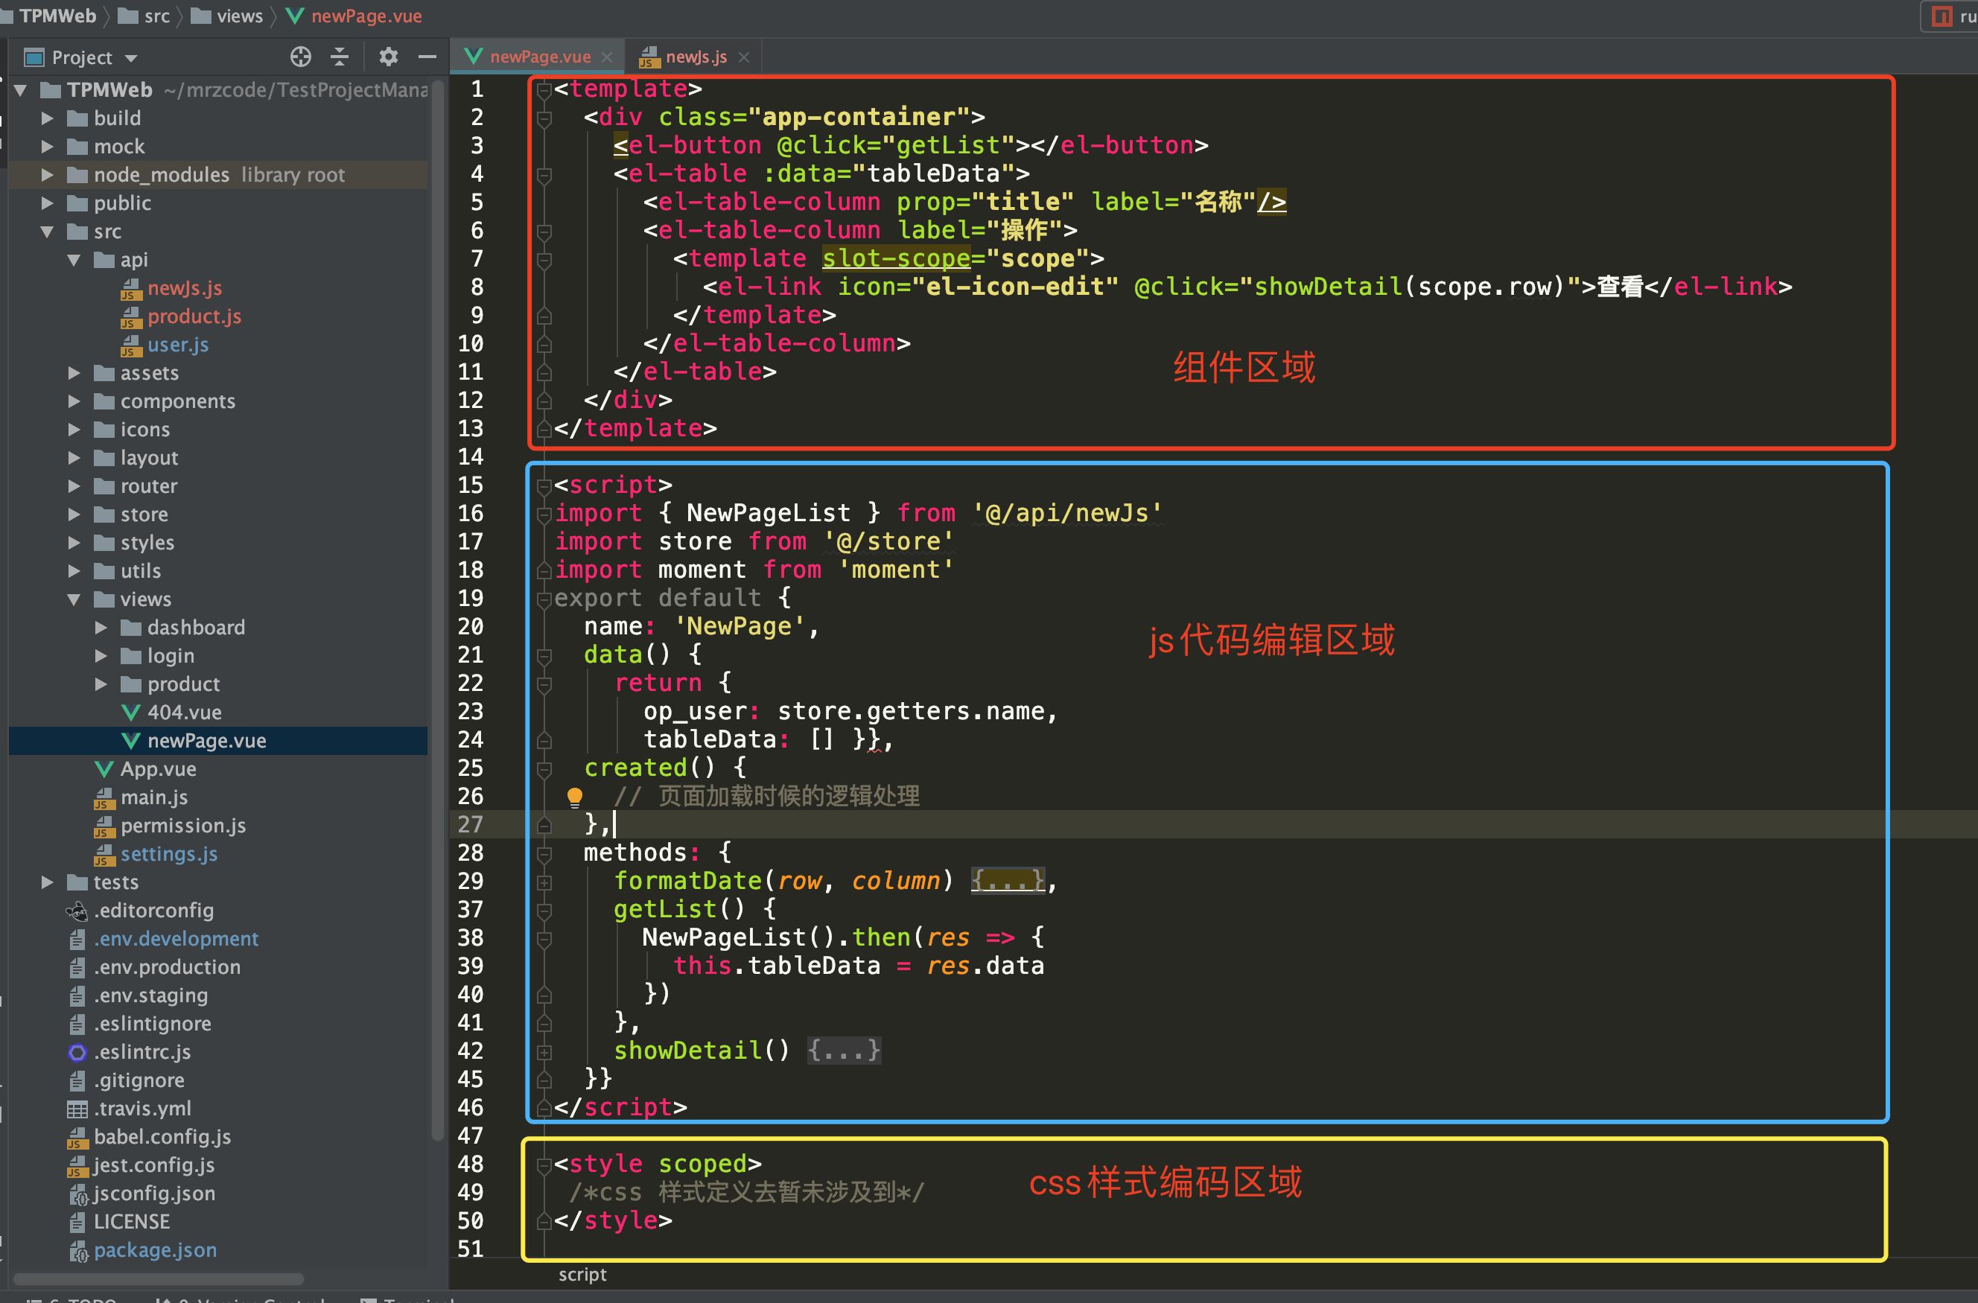1978x1303 pixels.
Task: Expand the build folder
Action: click(x=48, y=118)
